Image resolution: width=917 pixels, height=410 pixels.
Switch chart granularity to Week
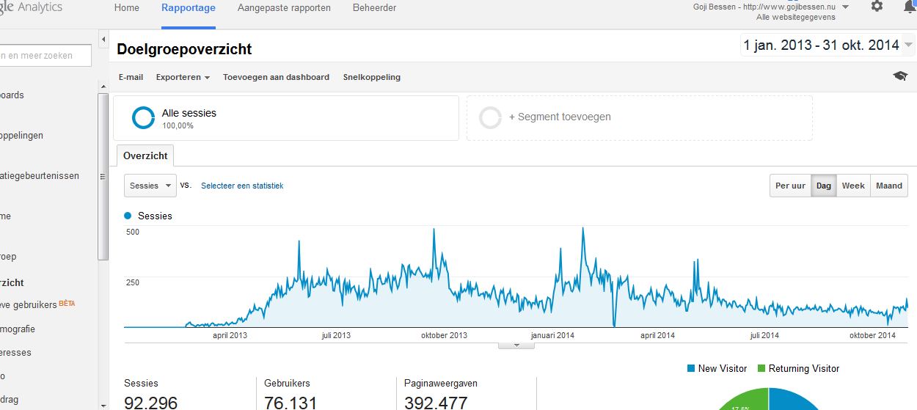[x=853, y=186]
